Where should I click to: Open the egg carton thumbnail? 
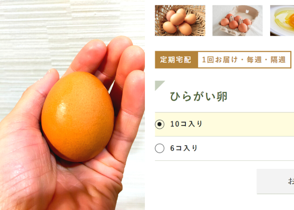(x=237, y=21)
